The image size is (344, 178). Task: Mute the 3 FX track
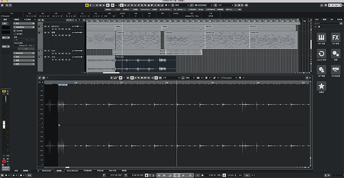[x=45, y=50]
